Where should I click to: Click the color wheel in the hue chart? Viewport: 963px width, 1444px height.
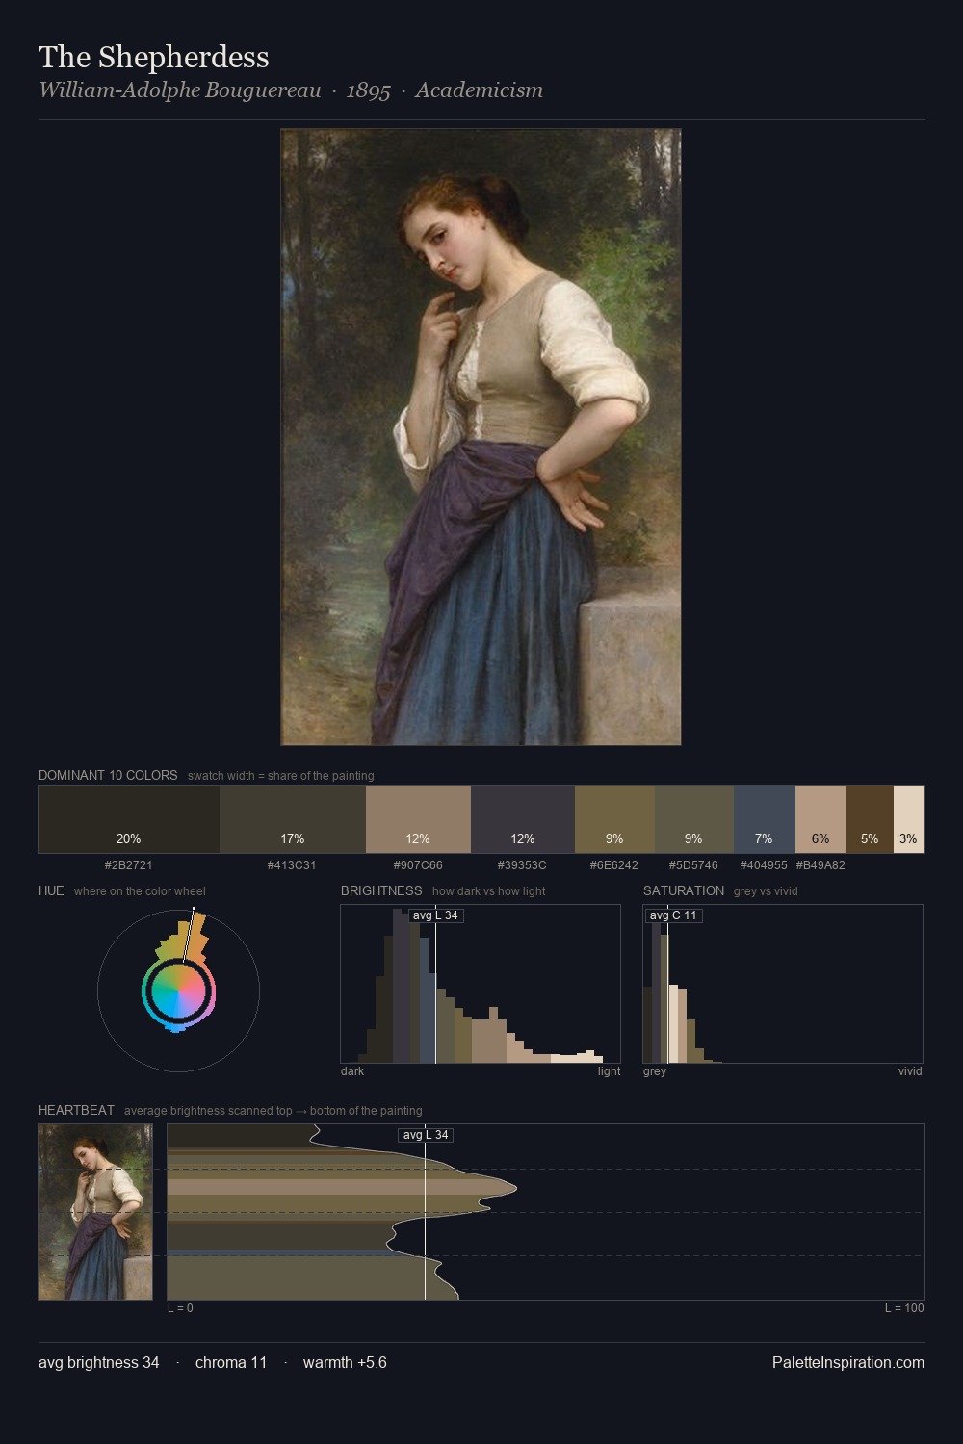tap(178, 991)
